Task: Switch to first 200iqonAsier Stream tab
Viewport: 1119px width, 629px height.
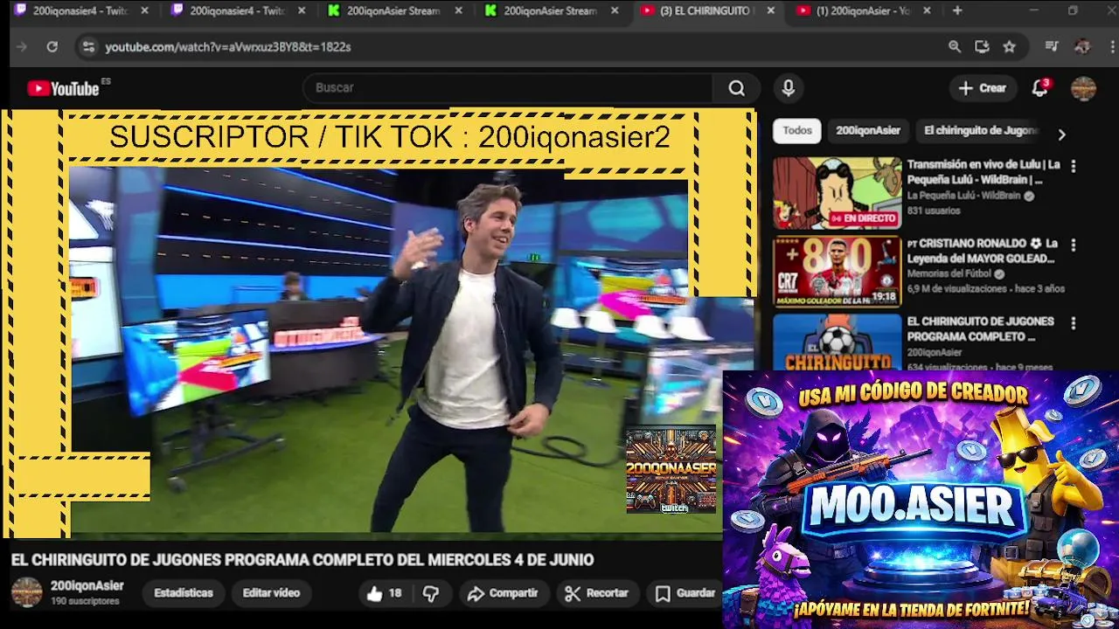Action: point(393,10)
